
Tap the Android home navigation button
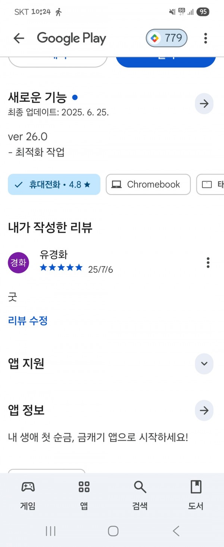click(113, 531)
